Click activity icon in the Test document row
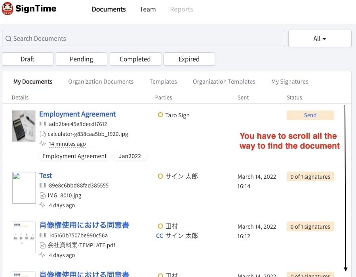356x277 pixels. click(x=42, y=205)
